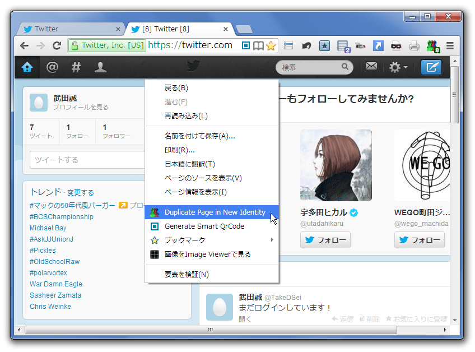The height and width of the screenshot is (352, 475).
Task: Click the horizontal scrollbar thumb
Action: [x=211, y=330]
